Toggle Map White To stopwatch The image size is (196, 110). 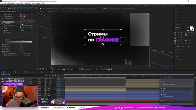pyautogui.click(x=4, y=16)
